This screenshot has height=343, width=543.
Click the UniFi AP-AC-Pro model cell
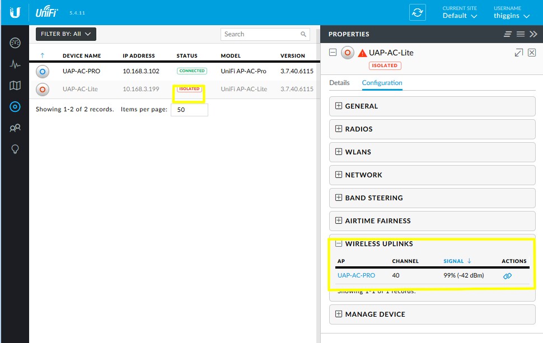click(x=244, y=71)
